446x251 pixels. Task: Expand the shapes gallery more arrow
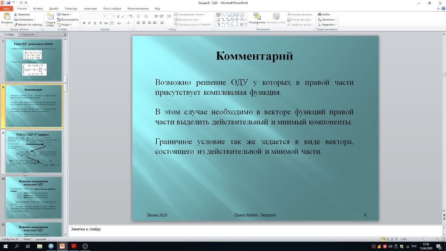click(246, 24)
